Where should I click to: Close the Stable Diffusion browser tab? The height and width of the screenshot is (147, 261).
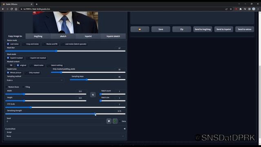[31, 4]
